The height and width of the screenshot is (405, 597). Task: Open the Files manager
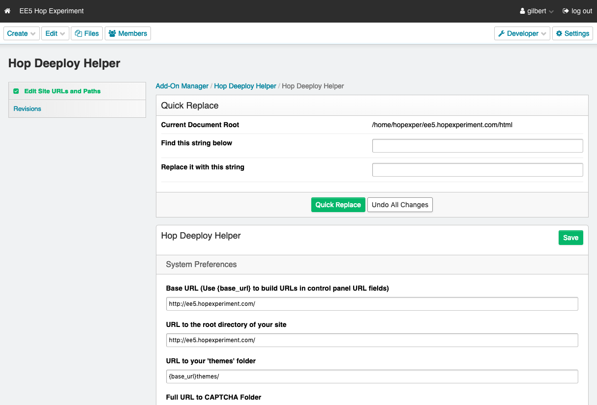[x=87, y=33]
